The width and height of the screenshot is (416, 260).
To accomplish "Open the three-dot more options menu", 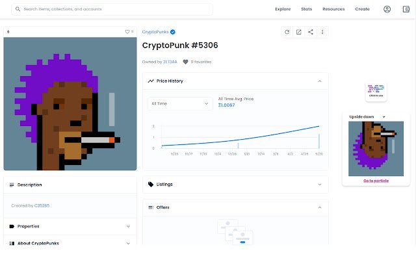I will tap(322, 32).
